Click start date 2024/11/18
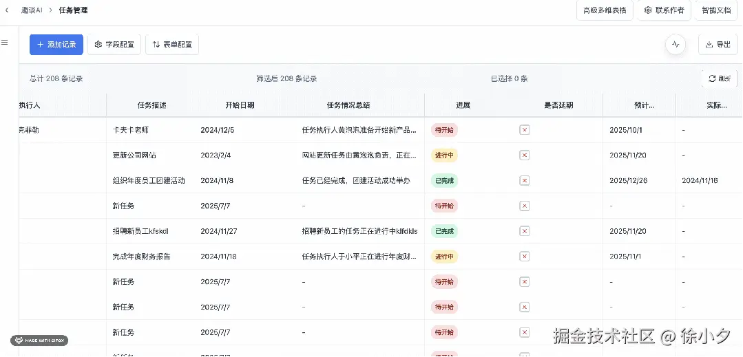743x357 pixels. tap(218, 256)
